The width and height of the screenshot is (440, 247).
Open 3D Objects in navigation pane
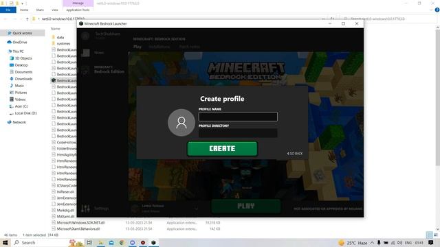coord(23,58)
